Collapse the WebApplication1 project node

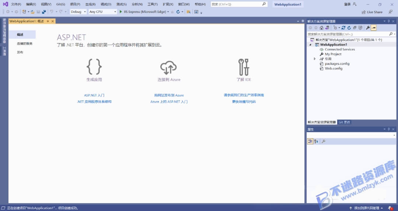310,44
